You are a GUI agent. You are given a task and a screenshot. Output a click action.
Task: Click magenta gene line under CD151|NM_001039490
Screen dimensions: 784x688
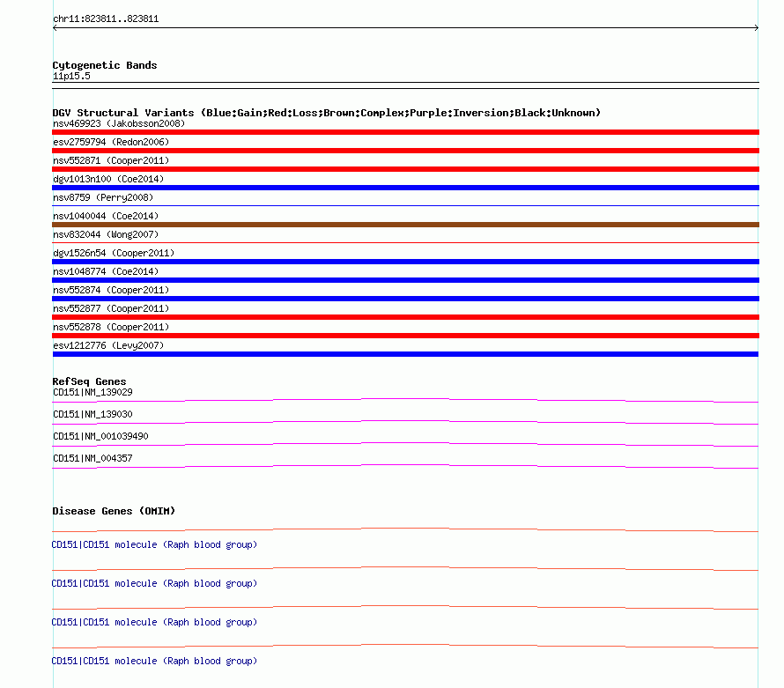click(405, 445)
